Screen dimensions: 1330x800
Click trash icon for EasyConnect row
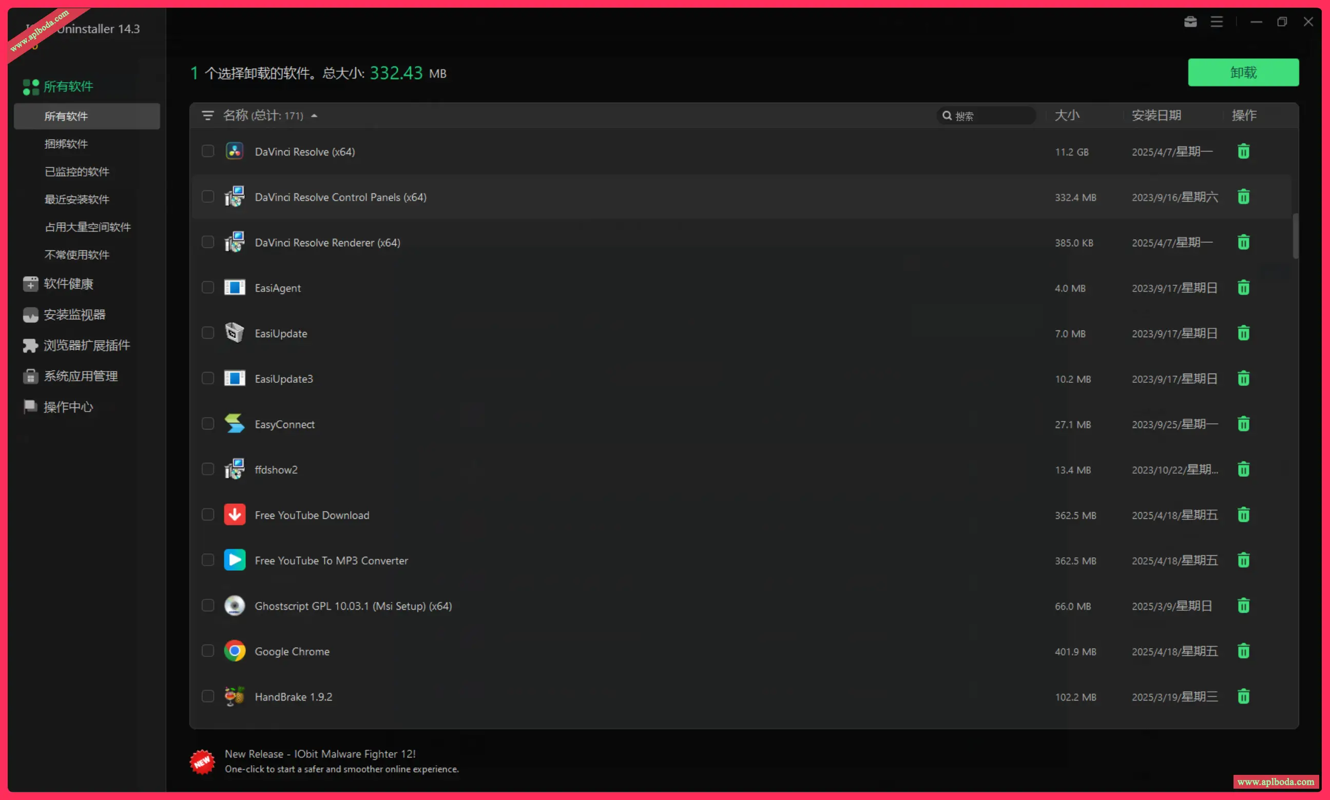point(1243,424)
